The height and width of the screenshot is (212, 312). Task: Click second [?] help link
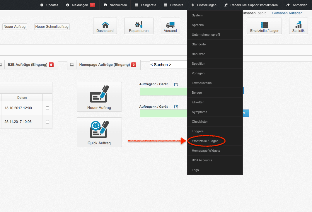pyautogui.click(x=176, y=107)
